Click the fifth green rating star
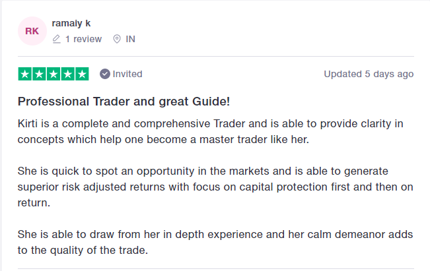Screen dimensions: 430x271 click(x=82, y=74)
